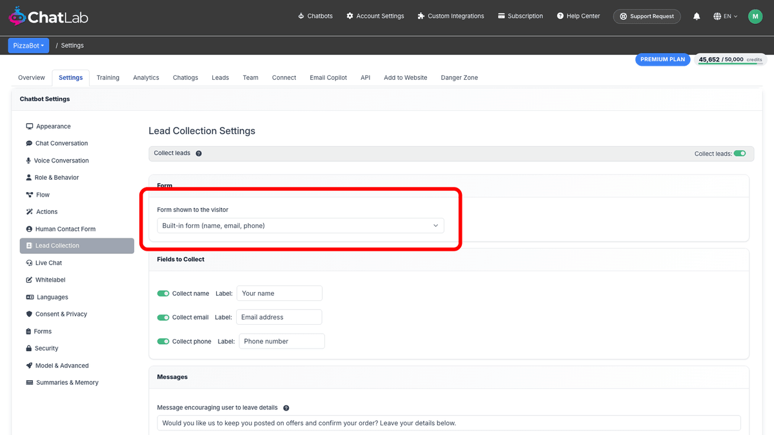The height and width of the screenshot is (435, 774).
Task: Click the Lead Collection contact icon
Action: point(29,246)
